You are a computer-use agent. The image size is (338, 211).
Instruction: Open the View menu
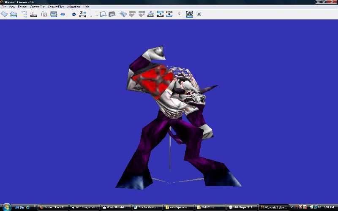click(x=12, y=7)
